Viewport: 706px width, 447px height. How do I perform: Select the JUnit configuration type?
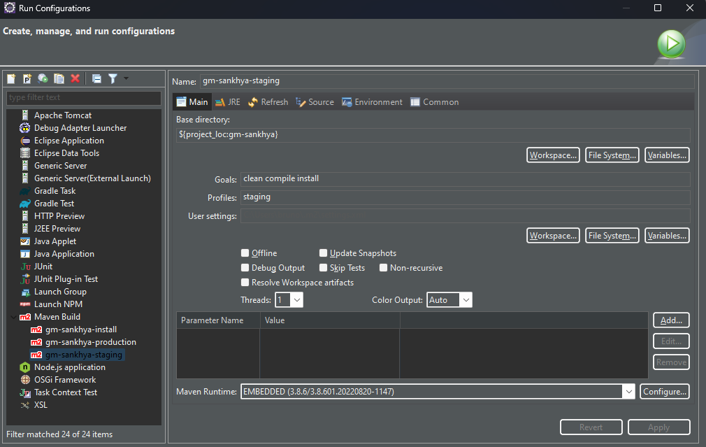coord(43,267)
